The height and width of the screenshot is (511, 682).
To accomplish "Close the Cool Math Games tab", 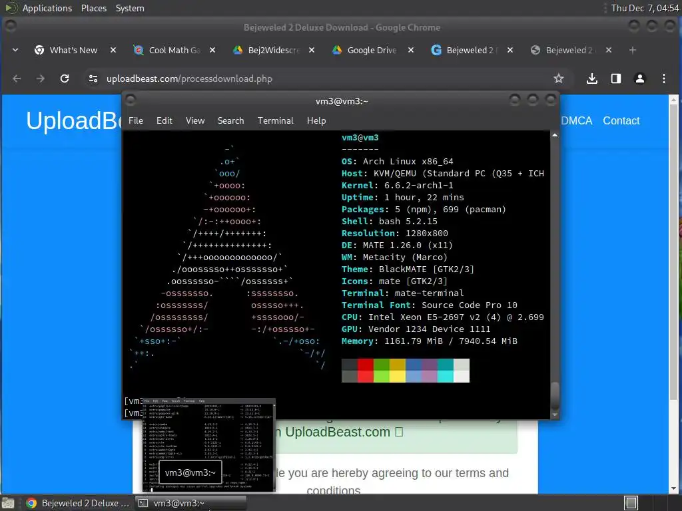I will tap(212, 50).
